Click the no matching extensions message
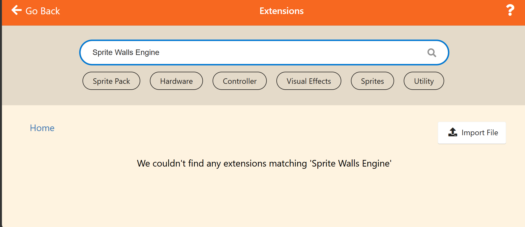525x227 pixels. (264, 163)
